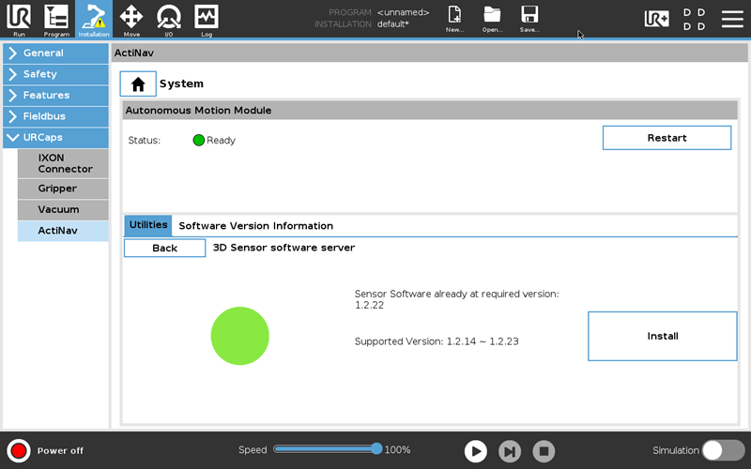751x469 pixels.
Task: Open the UR+ icon in header
Action: (x=656, y=19)
